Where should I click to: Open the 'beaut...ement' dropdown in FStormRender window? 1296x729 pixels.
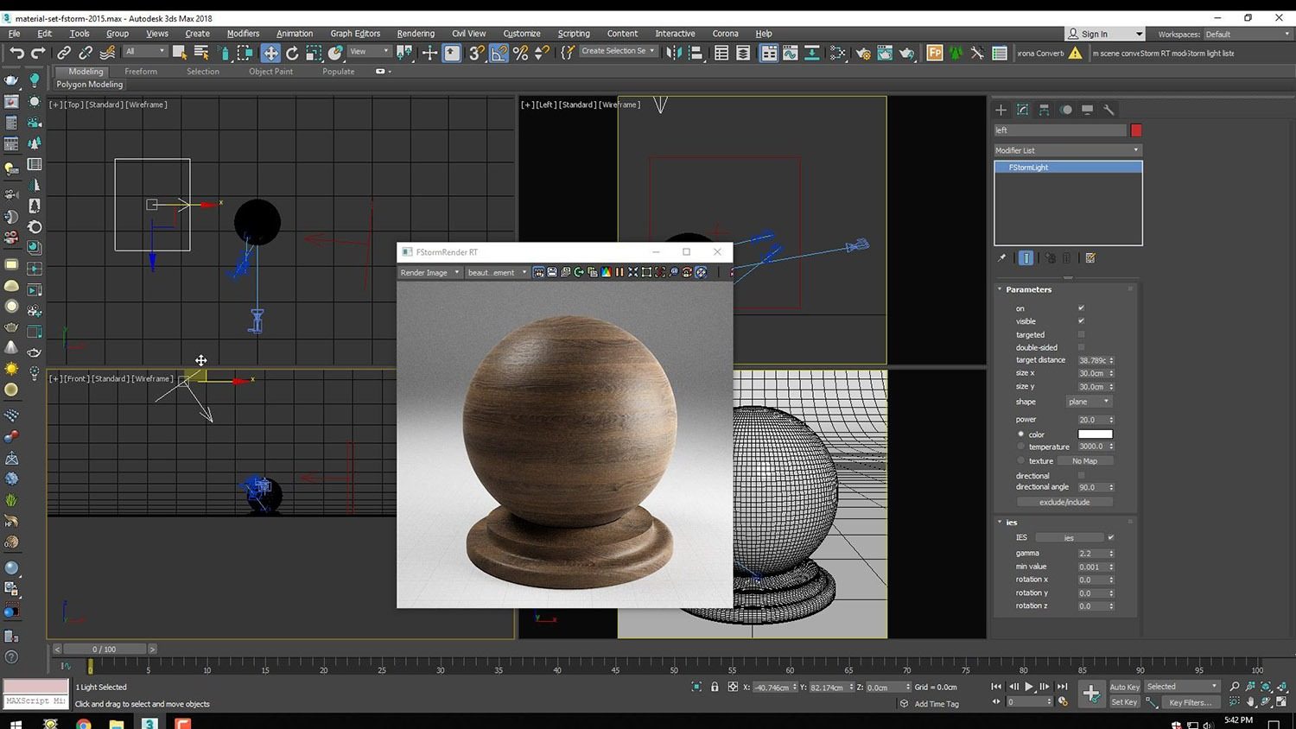pos(497,272)
